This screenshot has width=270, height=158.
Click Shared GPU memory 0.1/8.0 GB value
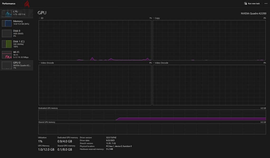click(65, 150)
